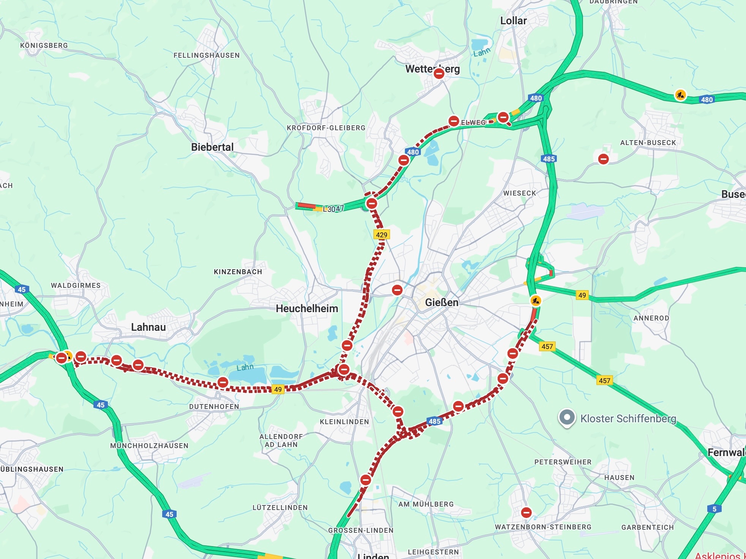Click the Kloster Schiffenberg place pin
The width and height of the screenshot is (746, 559).
(567, 418)
